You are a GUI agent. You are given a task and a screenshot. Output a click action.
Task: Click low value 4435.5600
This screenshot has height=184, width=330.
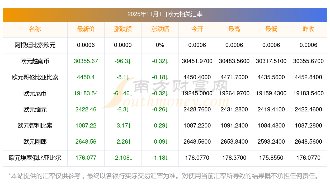[271, 77]
